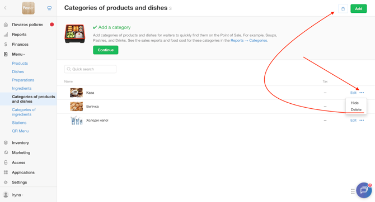Collapse the Menu section
375x202 pixels.
18,54
